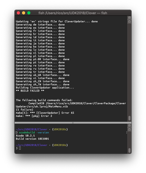Screen dimensions: 146x173
Task: Click the upper pane scrollbar track above thumb
Action: (129, 69)
